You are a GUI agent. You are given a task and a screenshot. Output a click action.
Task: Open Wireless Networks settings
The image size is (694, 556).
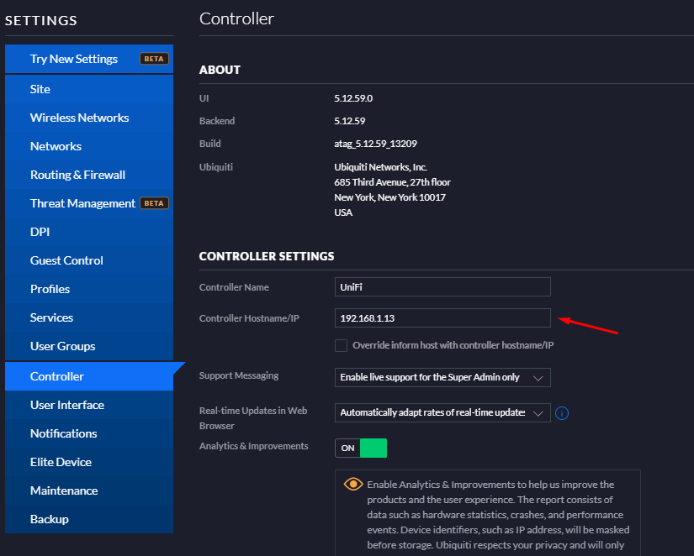[x=89, y=118]
